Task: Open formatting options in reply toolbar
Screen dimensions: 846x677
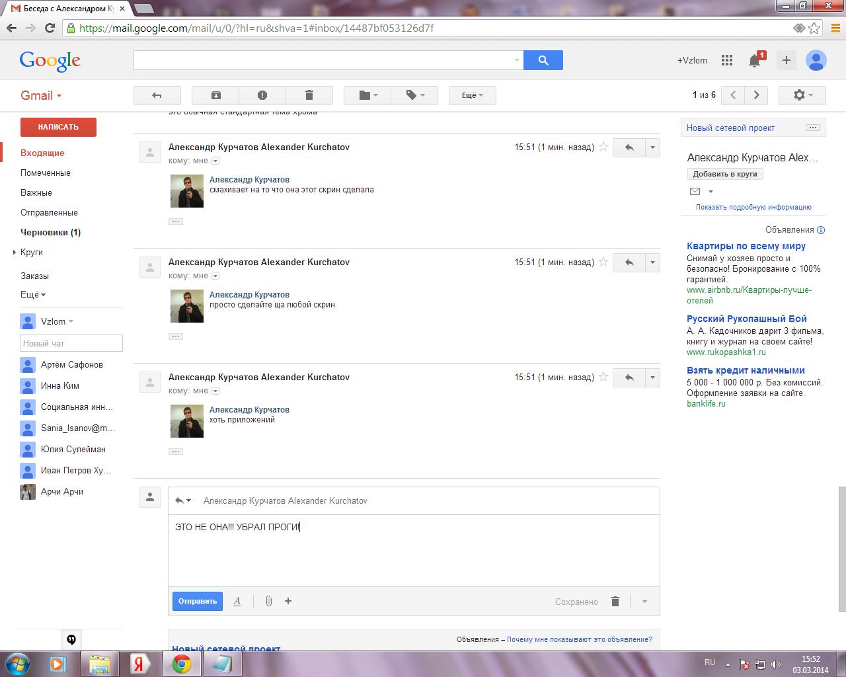Action: pos(237,601)
